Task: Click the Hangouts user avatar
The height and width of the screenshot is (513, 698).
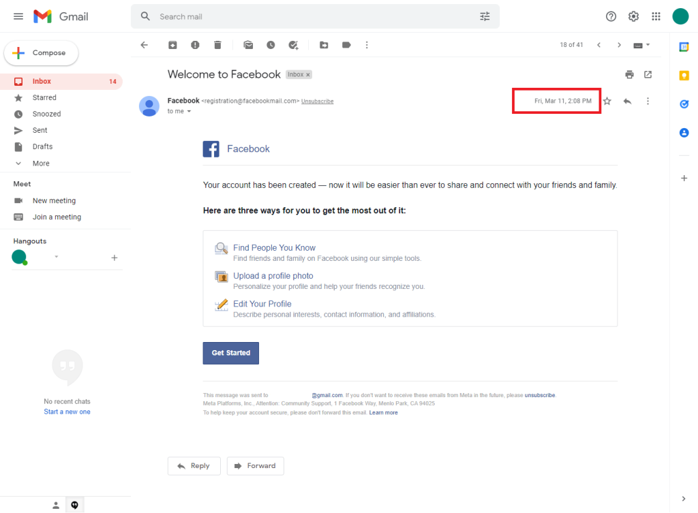Action: click(x=19, y=257)
